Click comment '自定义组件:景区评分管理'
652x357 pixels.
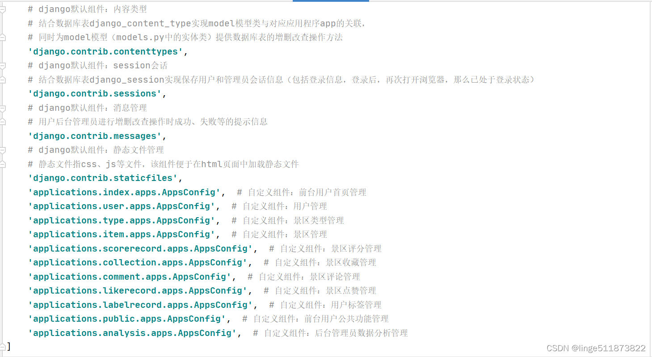coord(325,249)
